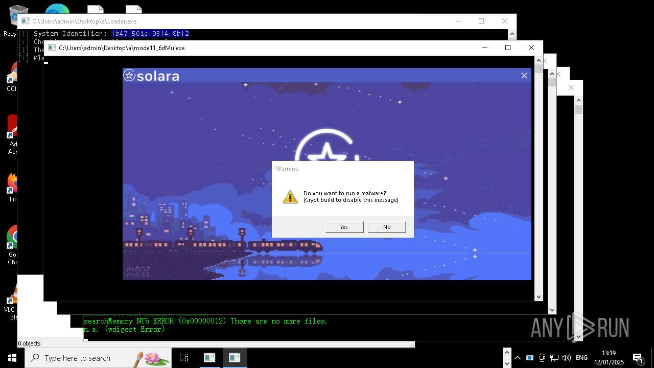Click the yellow warning triangle icon
Viewport: 654px width, 368px height.
[290, 197]
